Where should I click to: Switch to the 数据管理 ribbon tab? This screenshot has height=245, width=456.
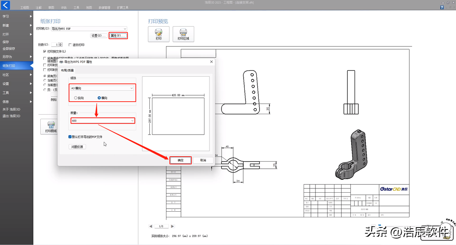[x=104, y=8]
